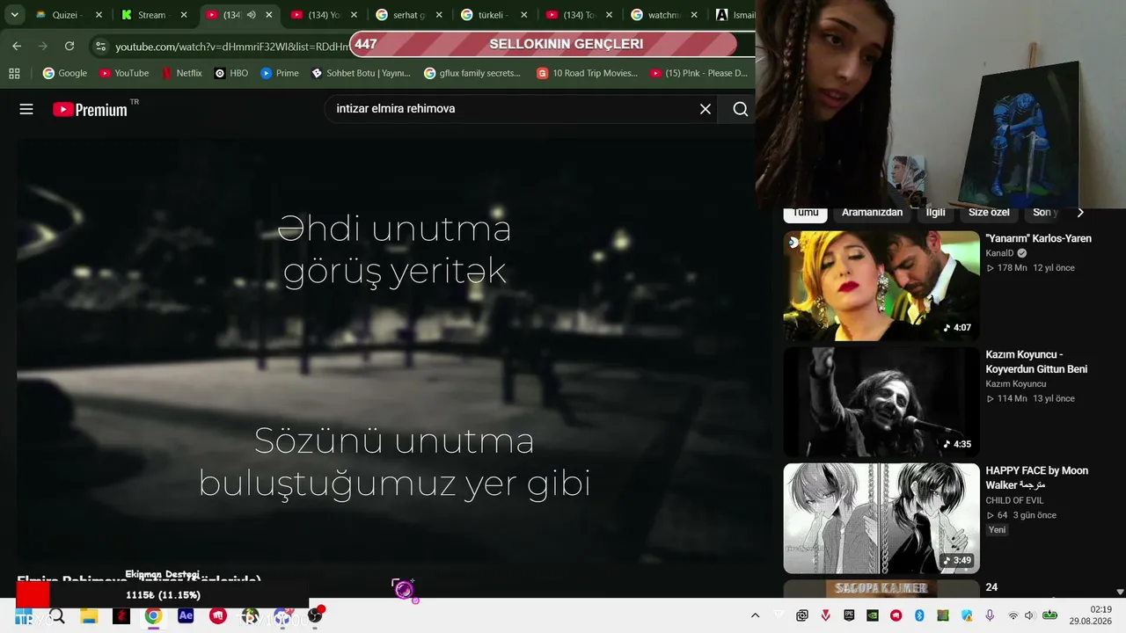
Task: Show more filter chips with right arrow
Action: [1080, 212]
